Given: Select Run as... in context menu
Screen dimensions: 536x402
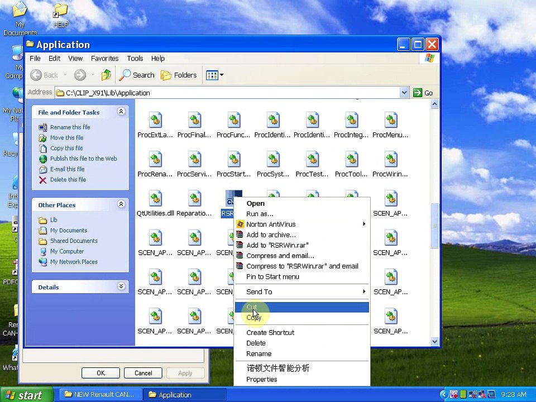Looking at the screenshot, I should 302,214.
